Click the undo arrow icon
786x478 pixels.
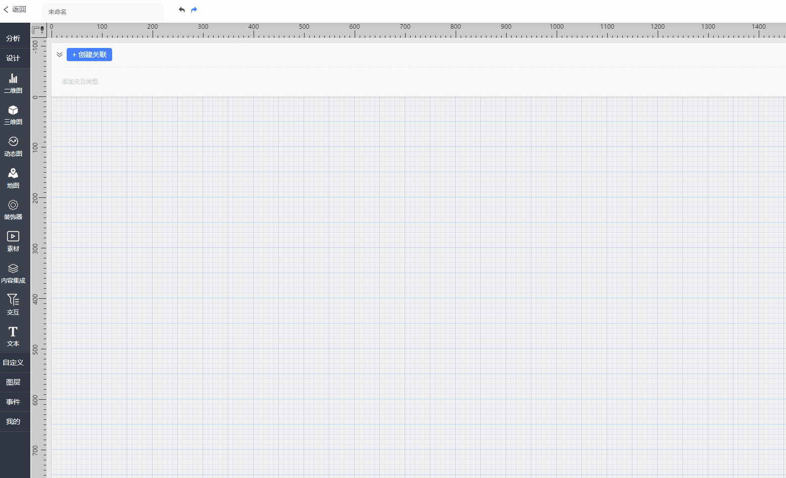click(x=182, y=10)
